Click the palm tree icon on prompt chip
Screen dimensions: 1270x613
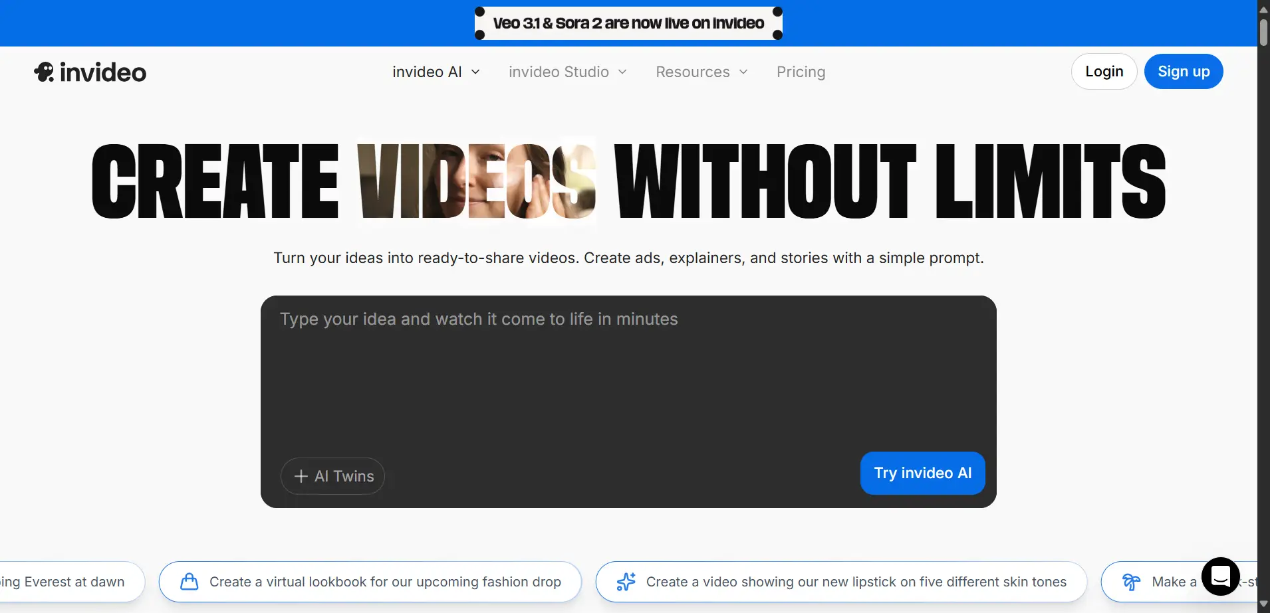pos(1131,582)
